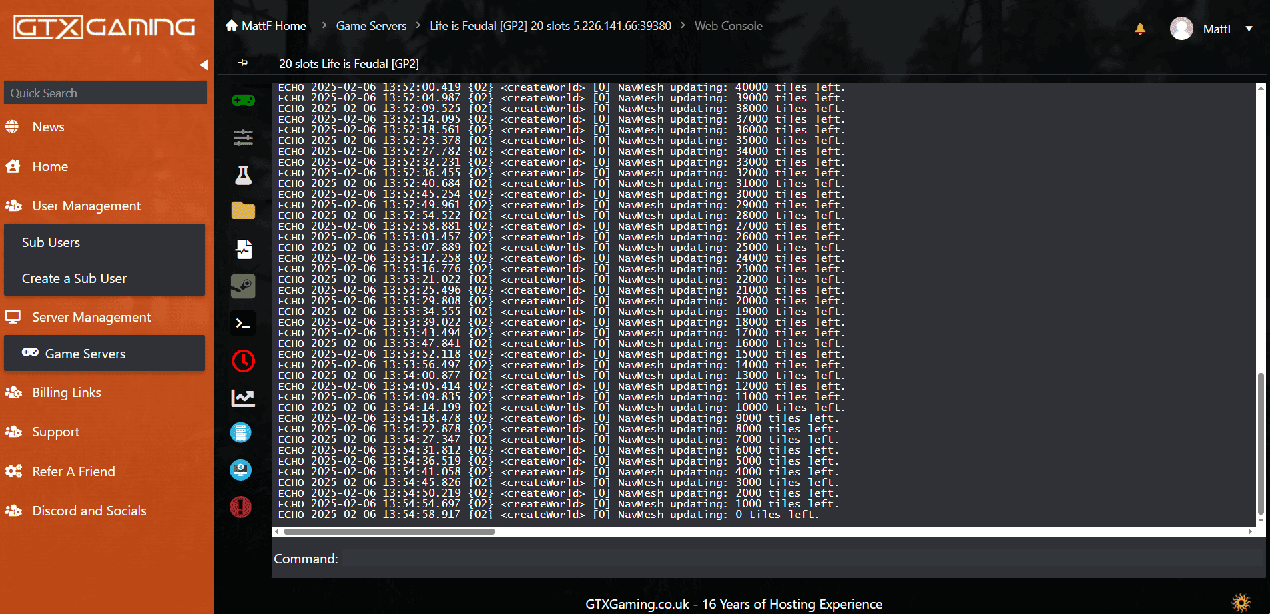Click the Command input field
The height and width of the screenshot is (614, 1270).
pos(794,559)
